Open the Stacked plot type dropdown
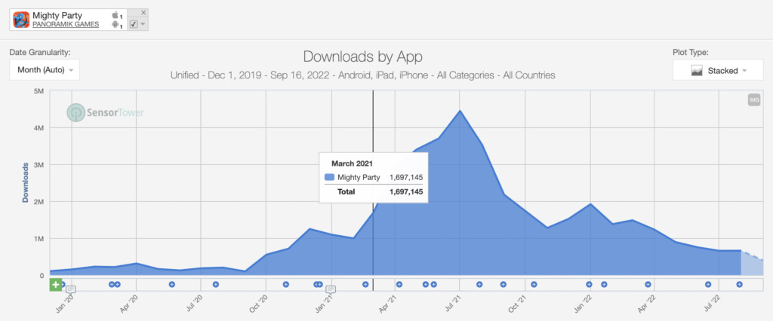The width and height of the screenshot is (773, 321). point(718,70)
